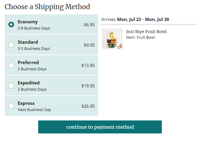Click the $9.95 Standard price
Viewport: 200px width, 142px height.
click(89, 45)
